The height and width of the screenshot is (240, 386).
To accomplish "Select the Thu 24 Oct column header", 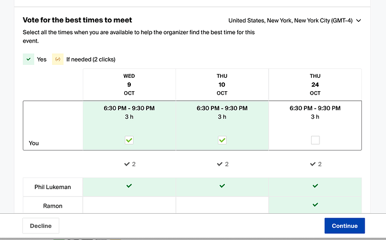I will [315, 84].
